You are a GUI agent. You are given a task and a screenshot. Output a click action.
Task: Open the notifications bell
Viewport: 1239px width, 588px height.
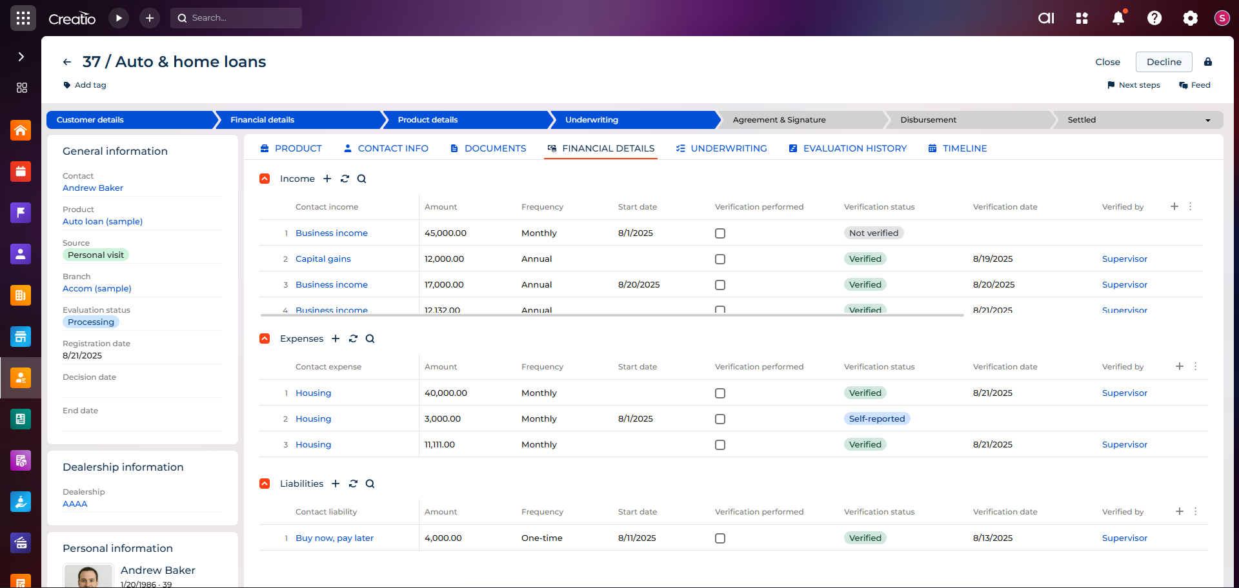click(x=1118, y=18)
